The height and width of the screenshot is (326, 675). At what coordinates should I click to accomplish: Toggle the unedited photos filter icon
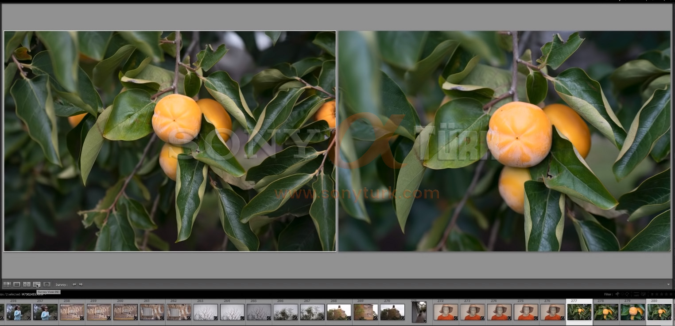click(x=644, y=294)
